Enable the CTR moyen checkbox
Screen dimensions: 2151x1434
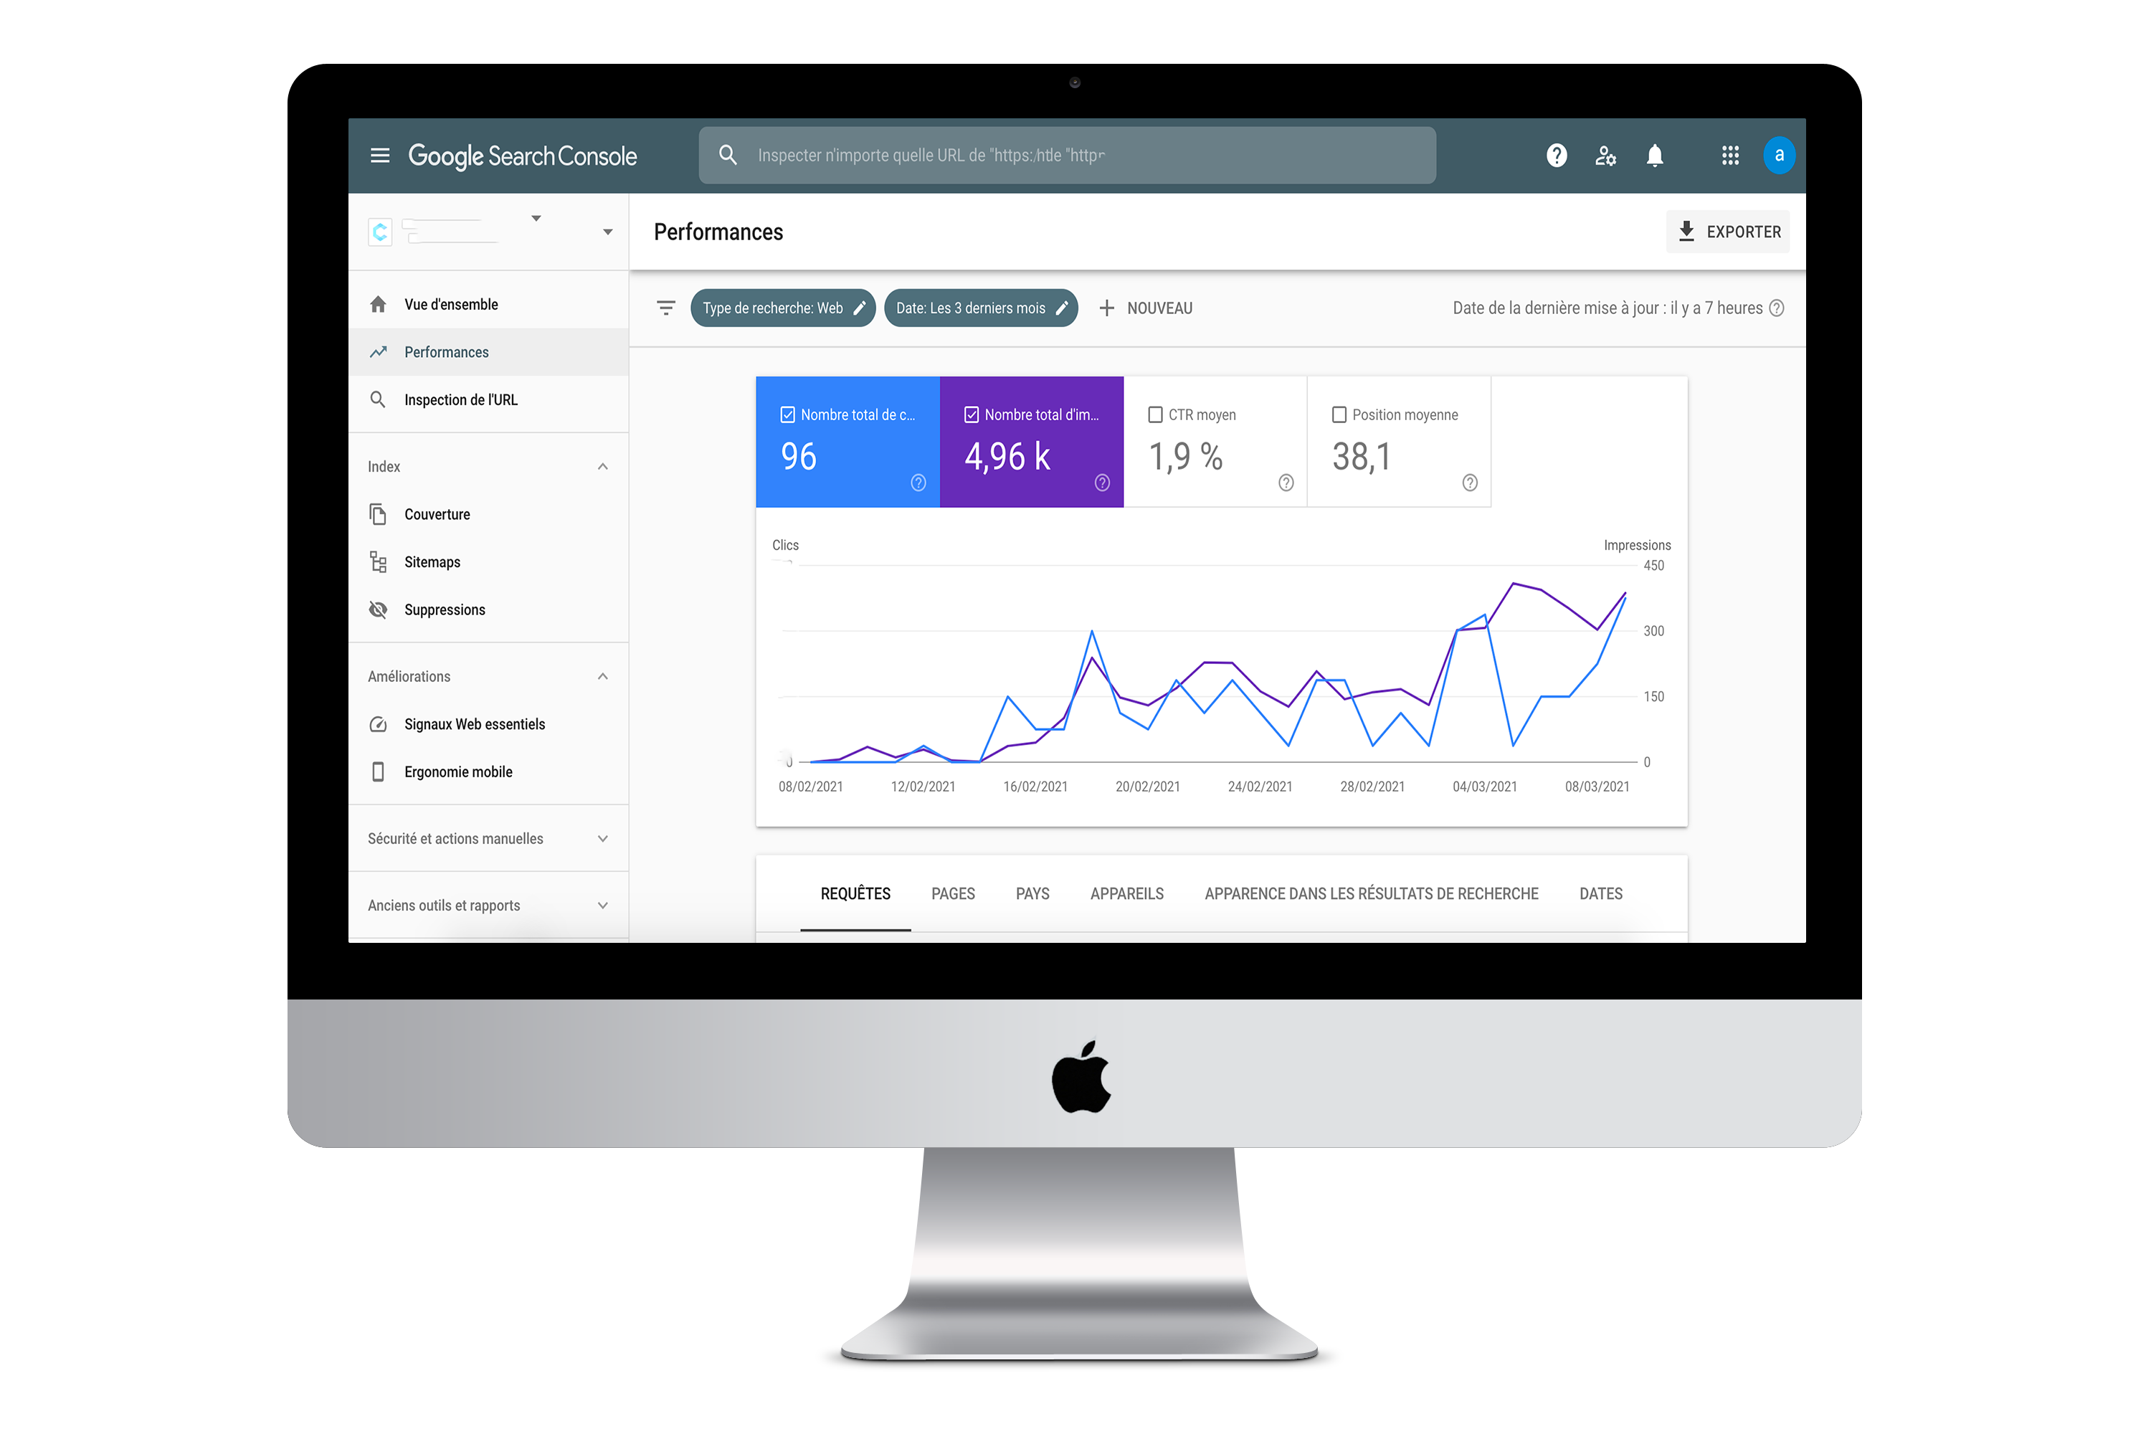tap(1156, 414)
